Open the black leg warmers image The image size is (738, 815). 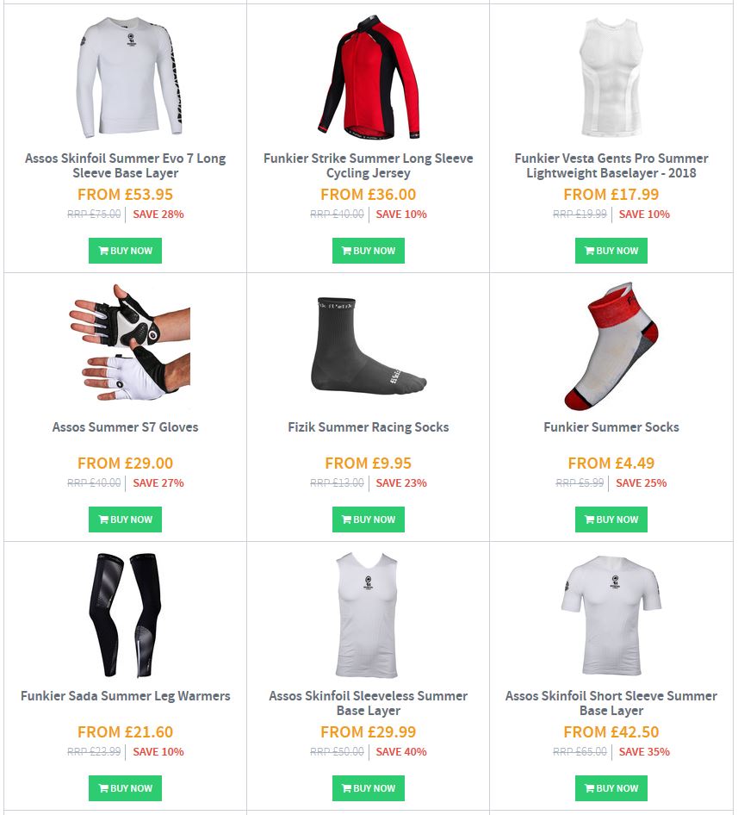(125, 615)
